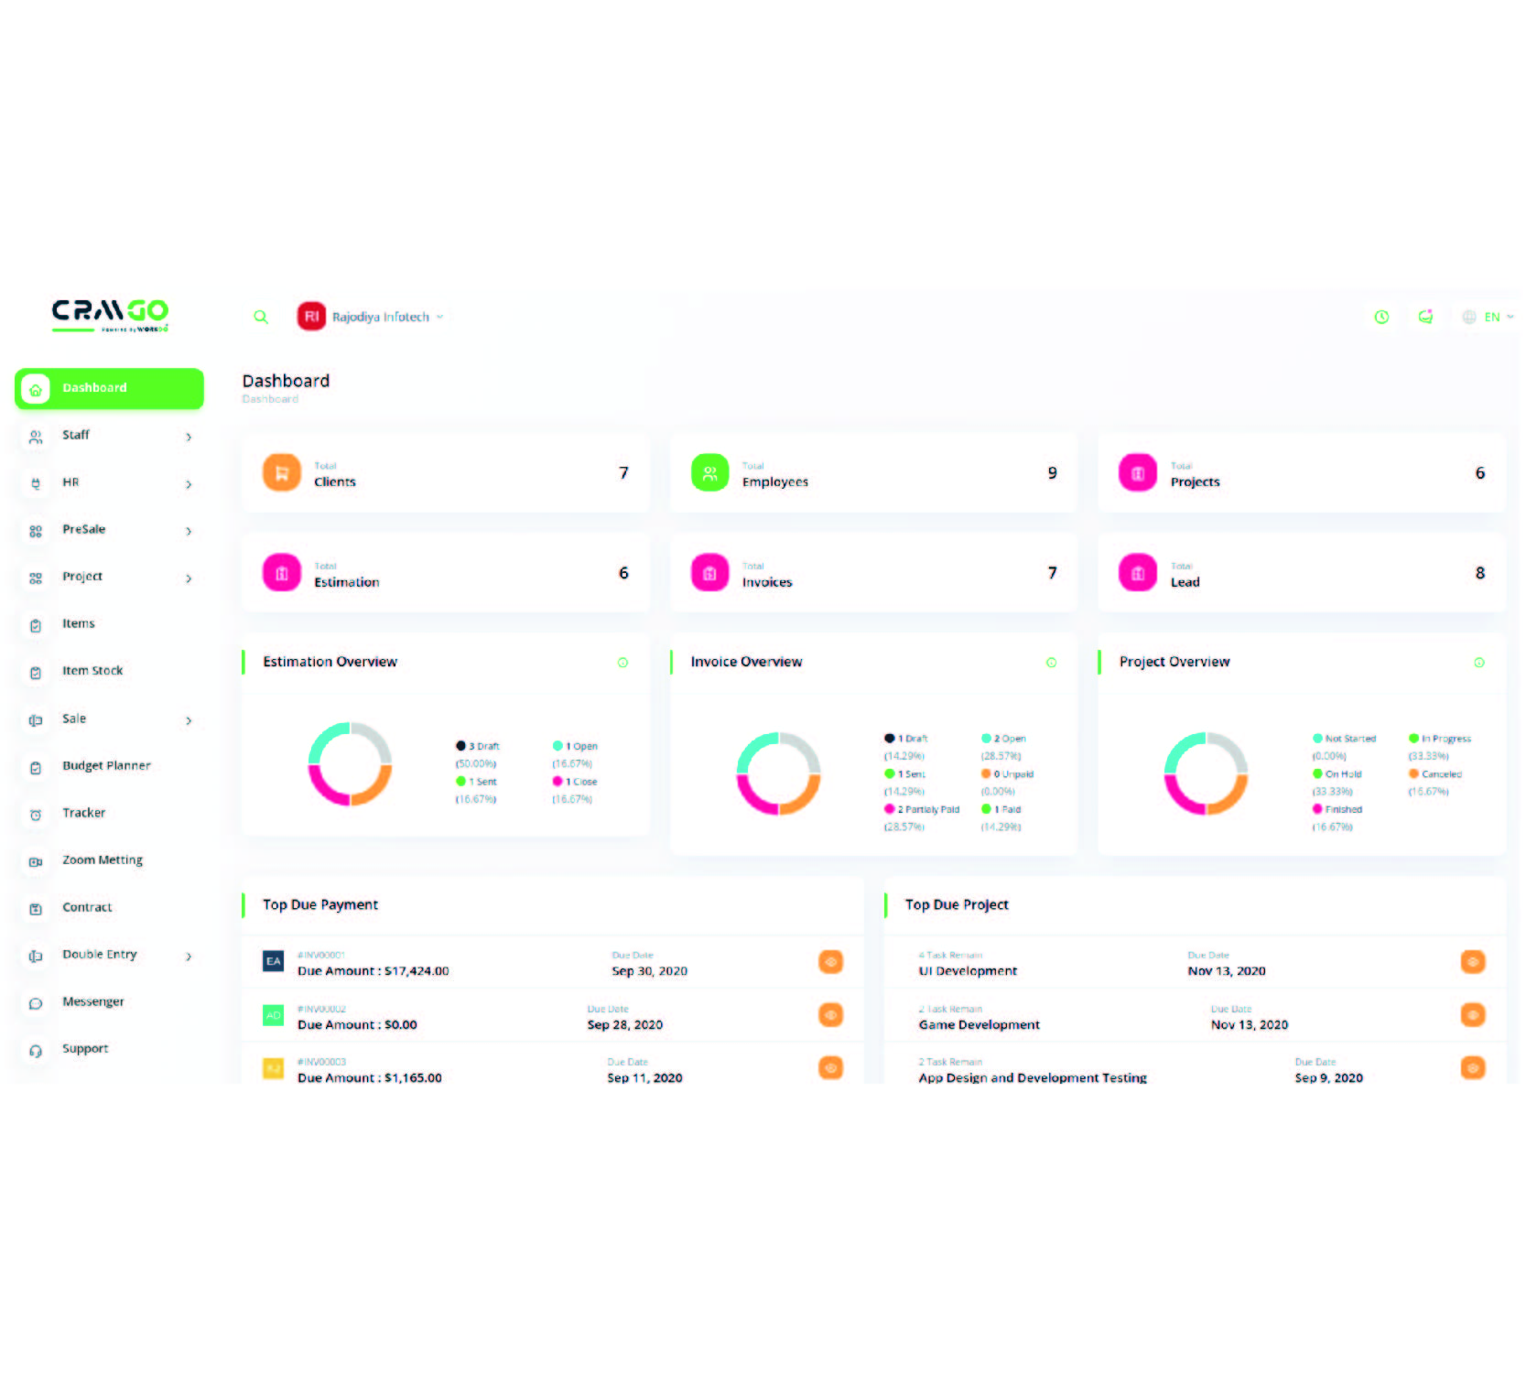Click the Dashboard breadcrumb link
Image resolution: width=1526 pixels, height=1373 pixels.
point(270,399)
